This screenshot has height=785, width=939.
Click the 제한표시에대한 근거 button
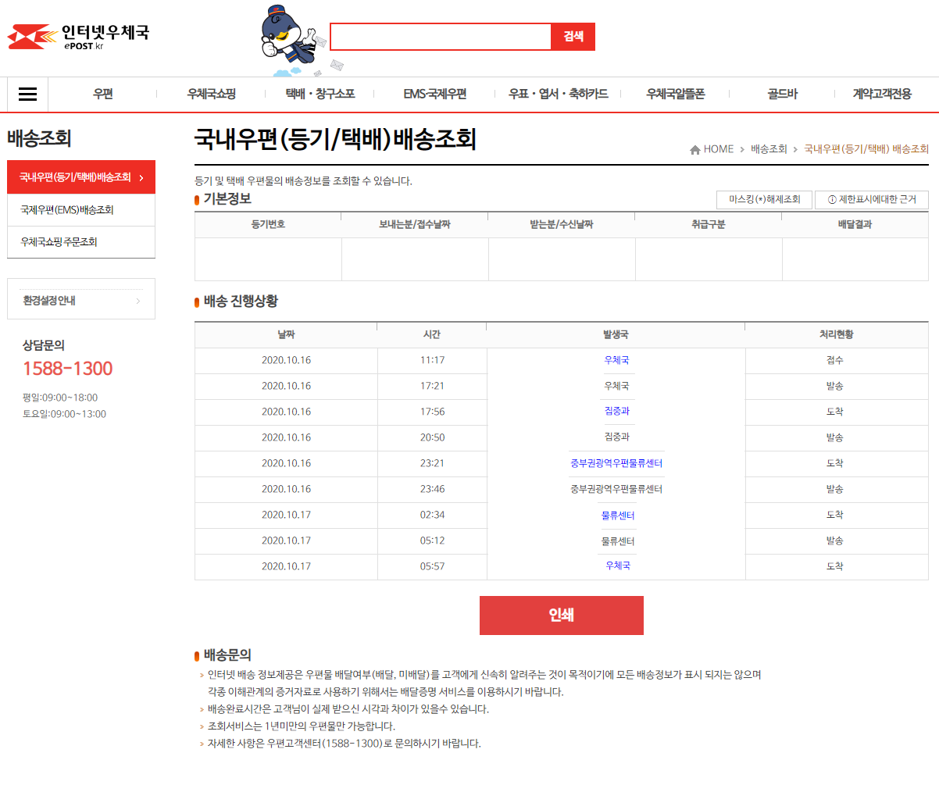point(872,200)
